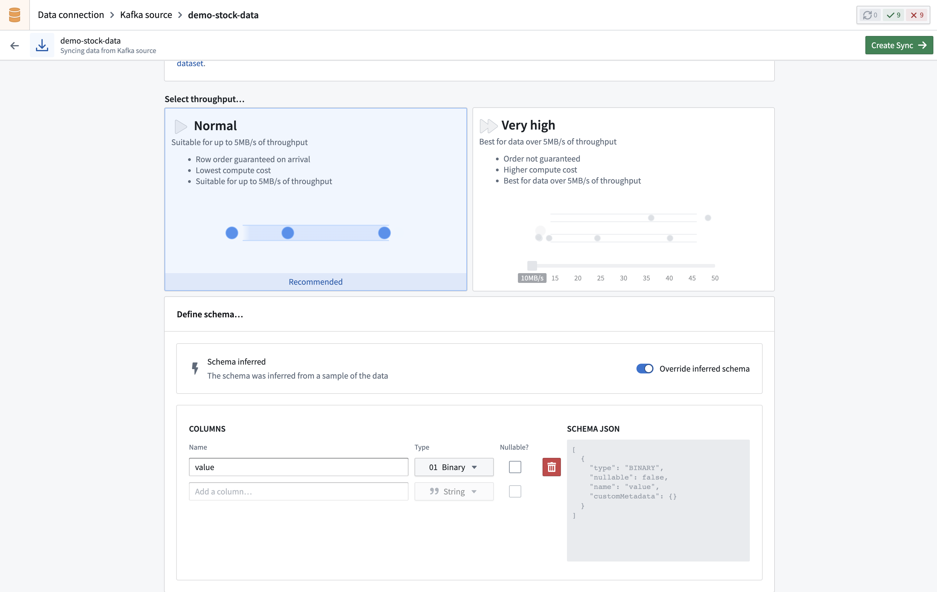937x592 pixels.
Task: Click the red X status showing 9 failed
Action: point(917,15)
